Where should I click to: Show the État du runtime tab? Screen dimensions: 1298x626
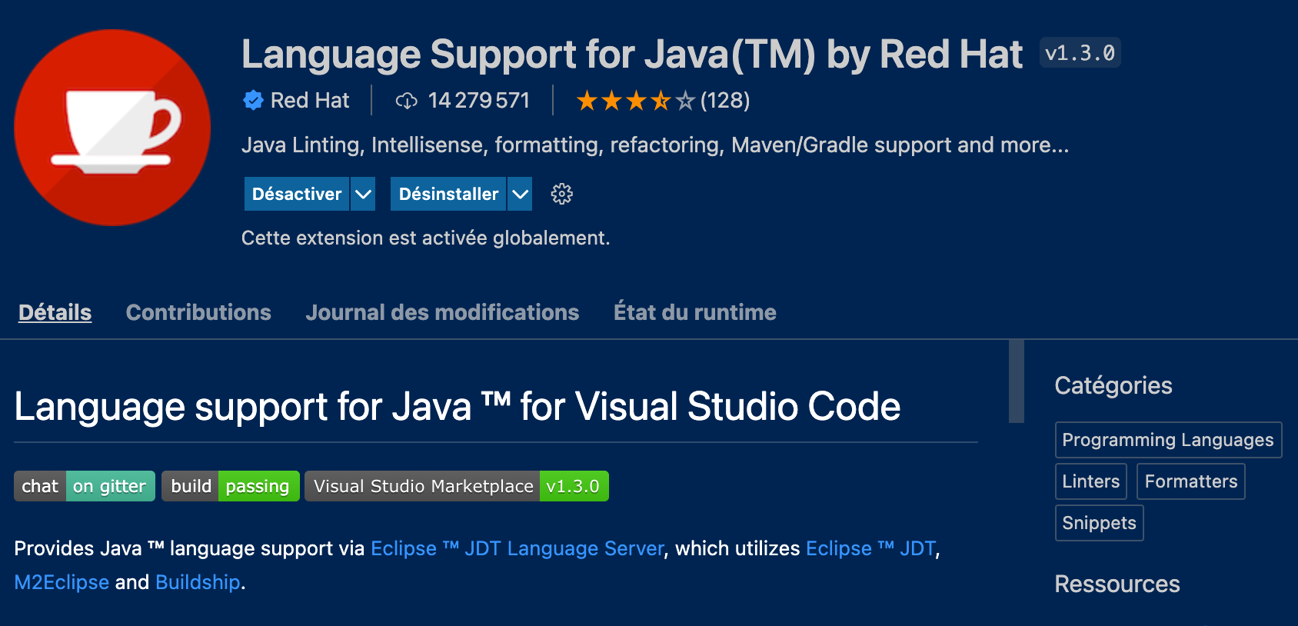pos(694,312)
